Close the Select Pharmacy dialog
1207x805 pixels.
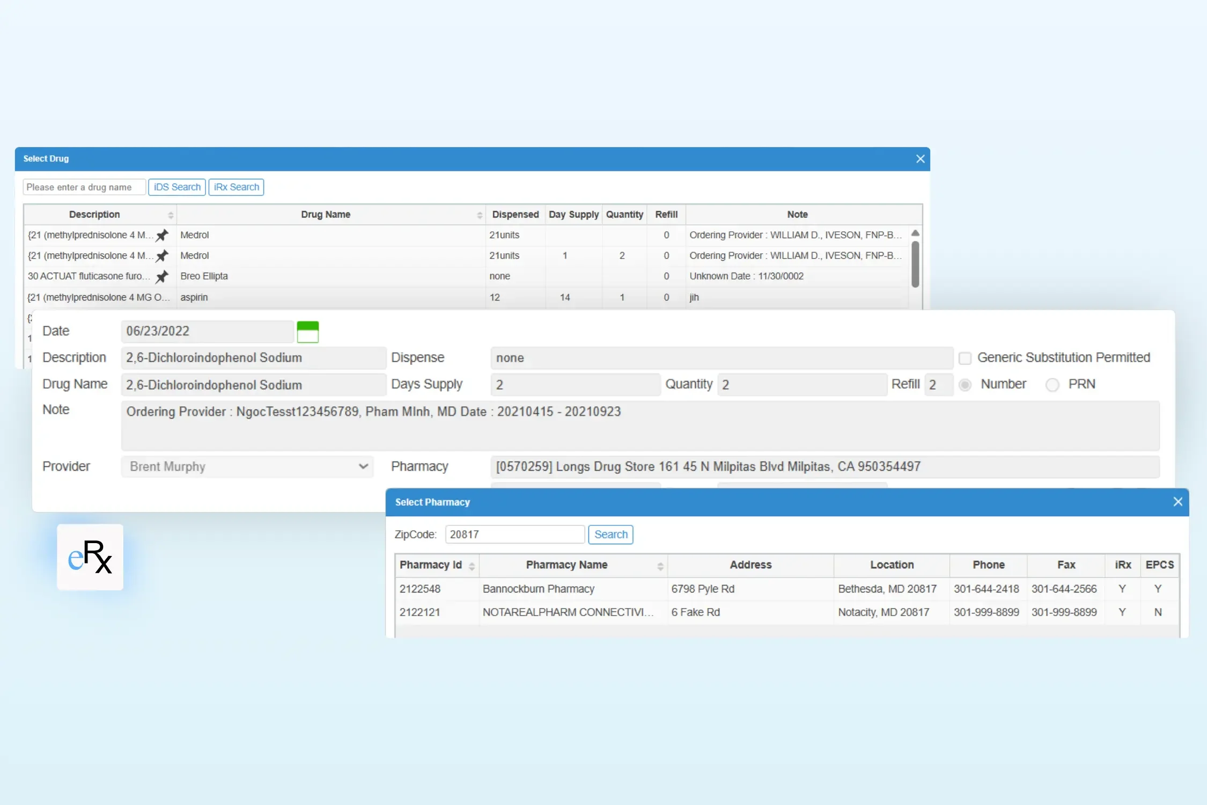point(1178,501)
